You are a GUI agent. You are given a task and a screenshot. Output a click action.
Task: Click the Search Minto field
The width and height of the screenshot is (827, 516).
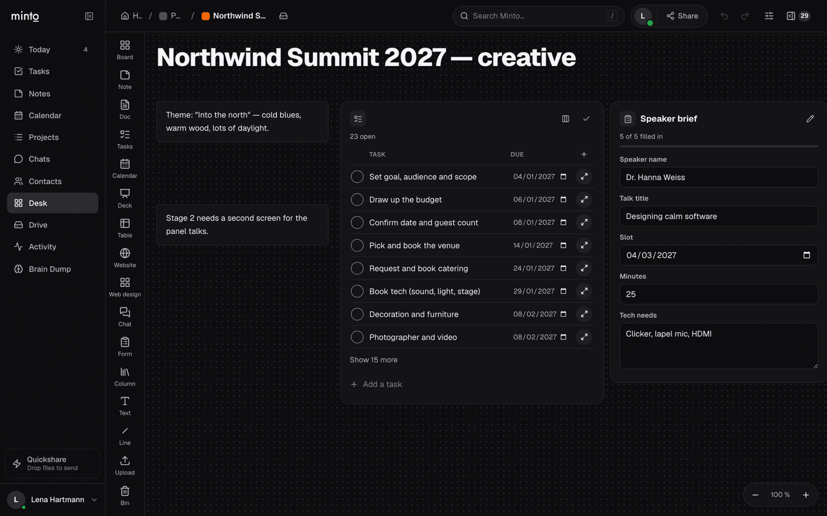point(538,16)
